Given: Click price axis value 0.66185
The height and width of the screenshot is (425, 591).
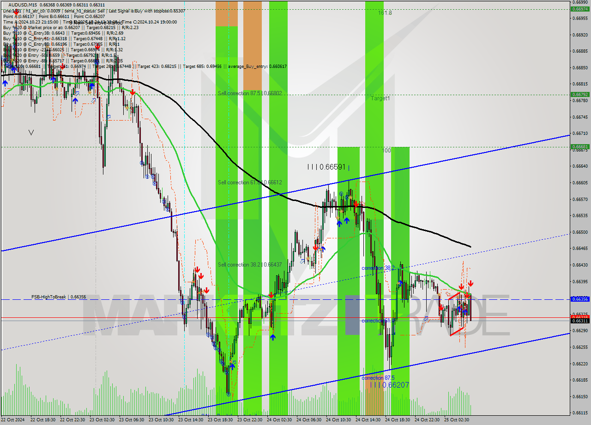Looking at the screenshot, I should click(x=580, y=380).
